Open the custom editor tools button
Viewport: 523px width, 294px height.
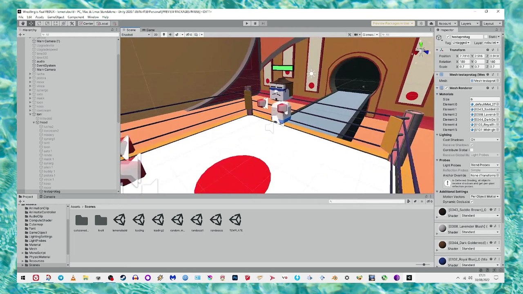pos(72,23)
